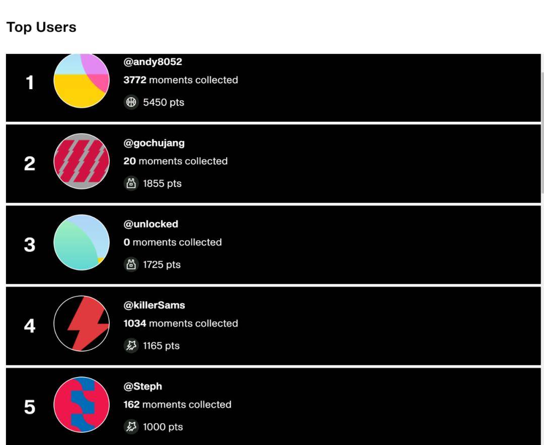Open @andy8052's colorful avatar
Image resolution: width=544 pixels, height=445 pixels.
point(81,81)
